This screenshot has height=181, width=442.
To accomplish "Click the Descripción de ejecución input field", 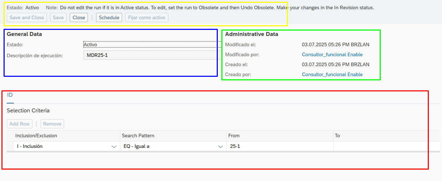I will click(x=149, y=55).
